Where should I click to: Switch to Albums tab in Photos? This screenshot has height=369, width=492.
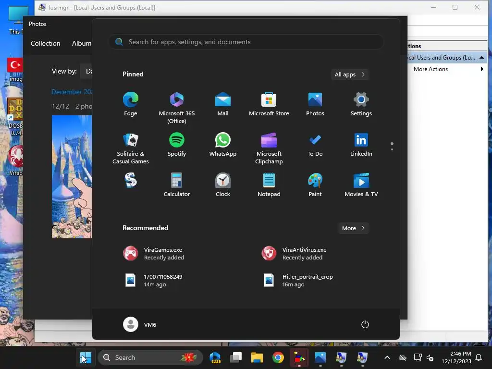tap(82, 43)
